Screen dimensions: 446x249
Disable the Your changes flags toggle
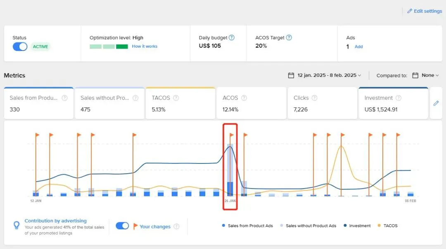point(122,226)
